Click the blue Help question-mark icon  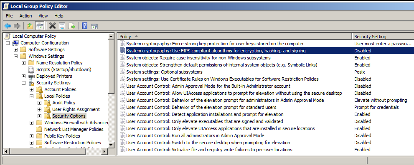coord(85,26)
